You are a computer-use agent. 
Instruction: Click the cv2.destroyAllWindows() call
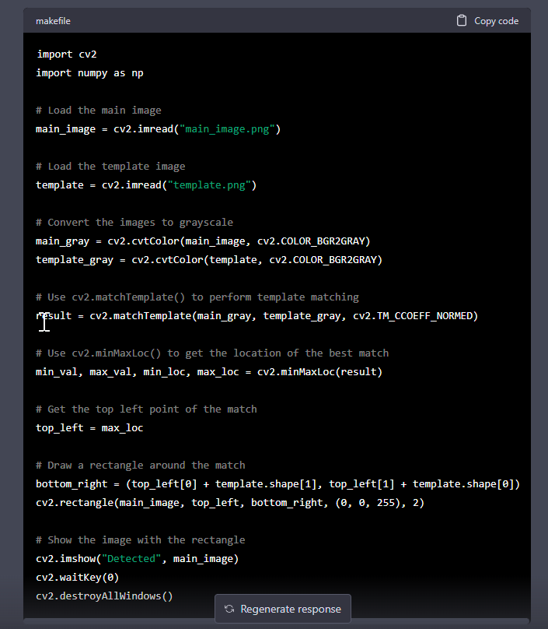tap(103, 596)
